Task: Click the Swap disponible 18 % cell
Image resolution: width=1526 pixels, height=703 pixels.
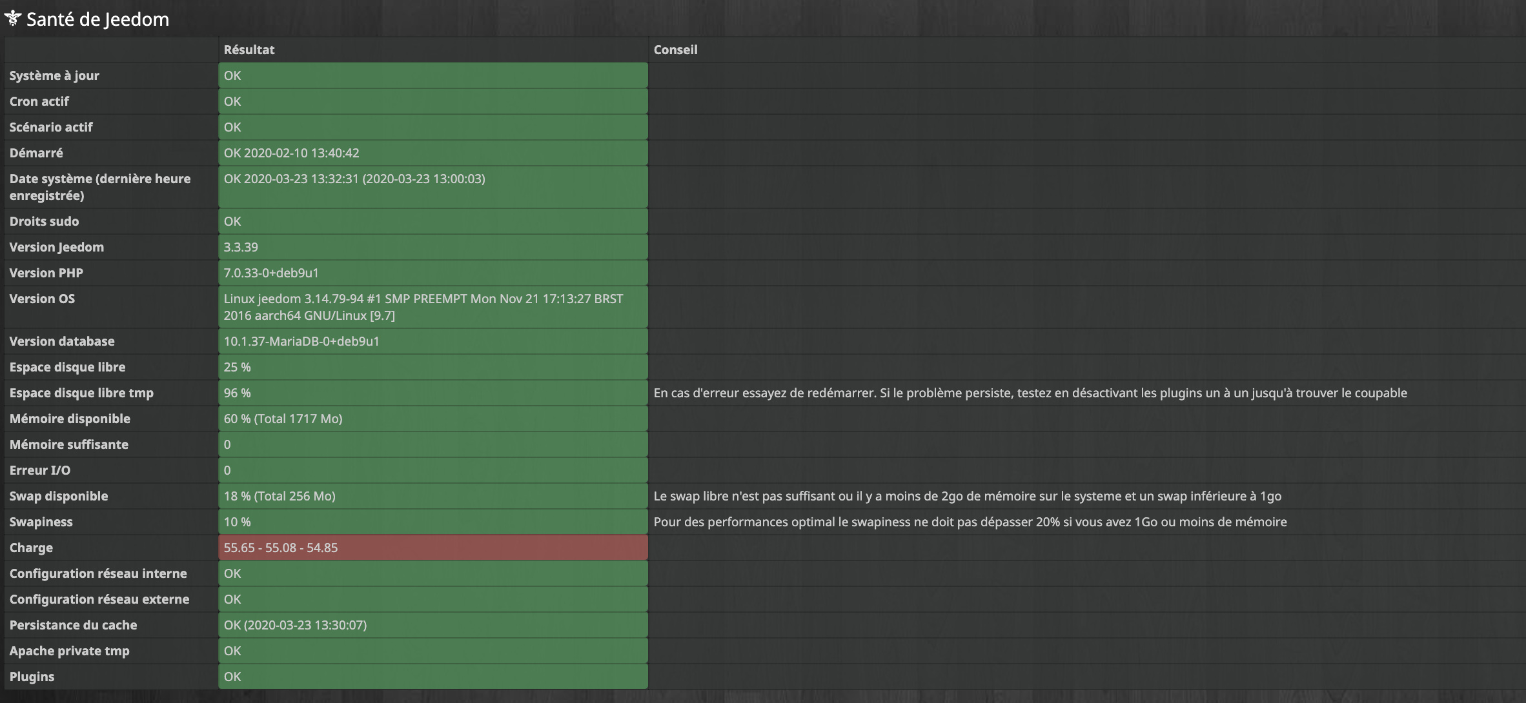Action: 432,496
